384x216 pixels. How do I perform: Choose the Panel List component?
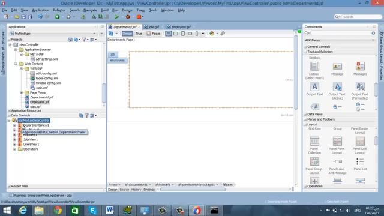360,164
